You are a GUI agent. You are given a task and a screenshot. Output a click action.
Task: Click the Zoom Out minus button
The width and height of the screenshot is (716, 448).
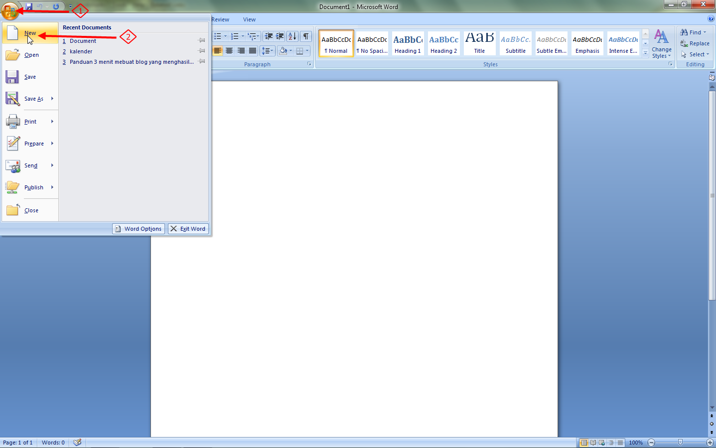651,443
